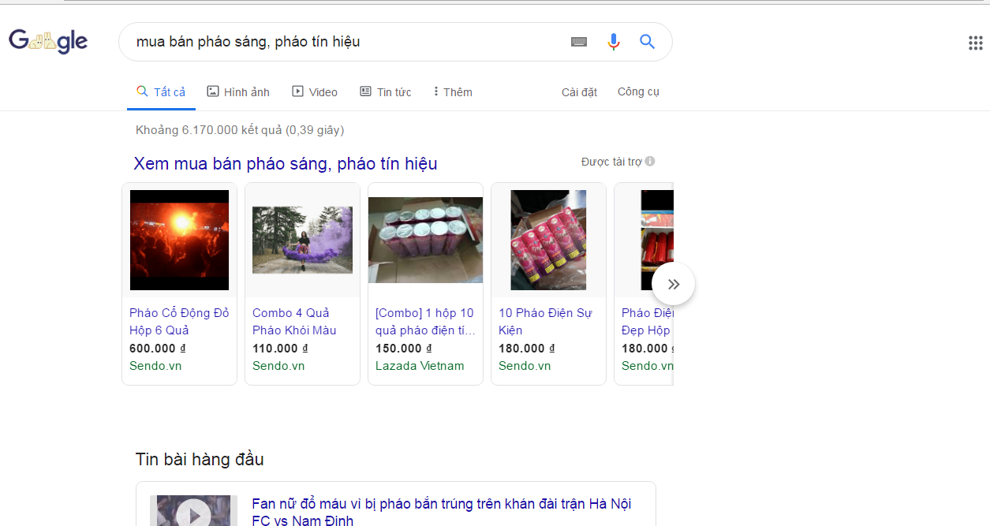The width and height of the screenshot is (990, 526).
Task: Click in the search query field
Action: click(347, 42)
